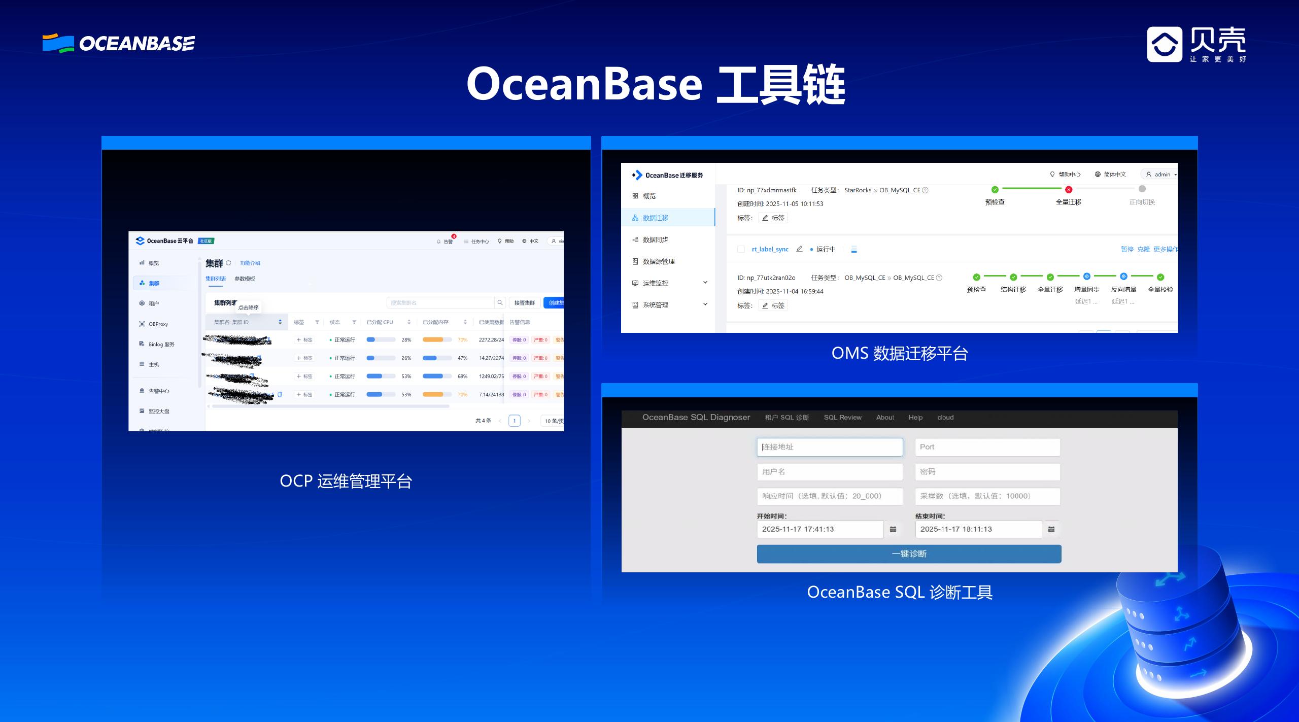
Task: Open the 租户 section in OCP sidebar
Action: (x=154, y=303)
